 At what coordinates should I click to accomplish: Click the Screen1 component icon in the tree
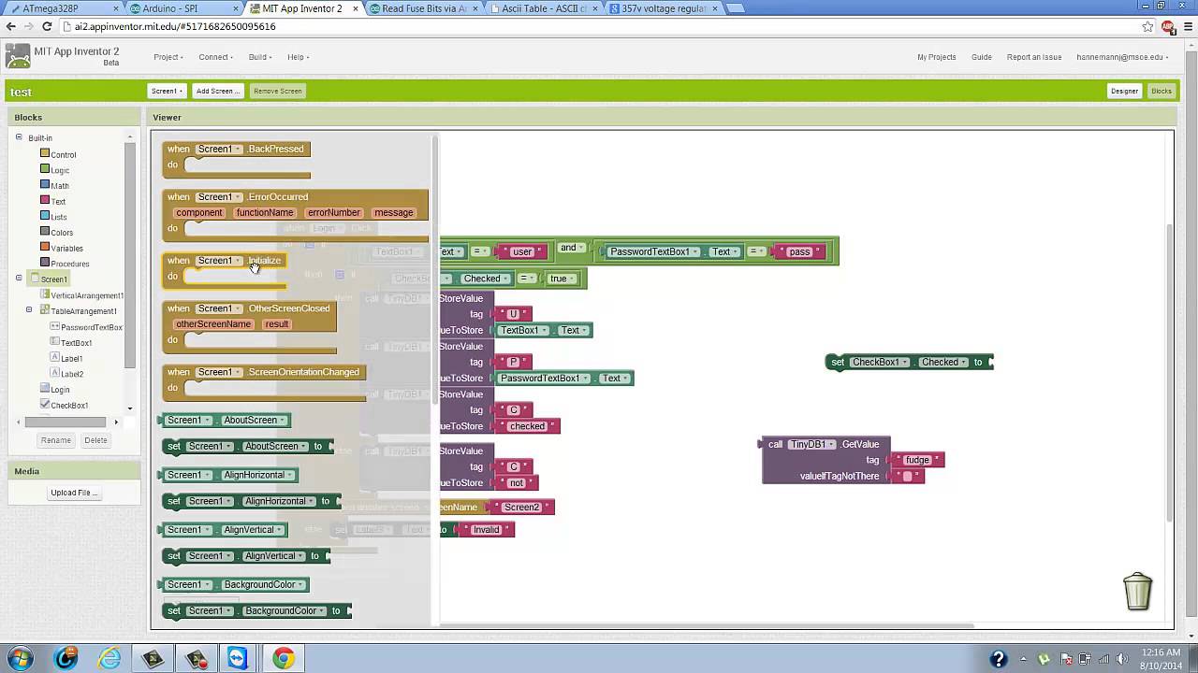(35, 279)
